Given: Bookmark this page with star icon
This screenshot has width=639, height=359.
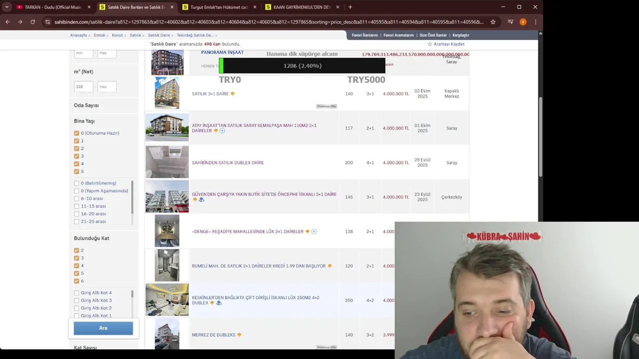Looking at the screenshot, I should (493, 22).
